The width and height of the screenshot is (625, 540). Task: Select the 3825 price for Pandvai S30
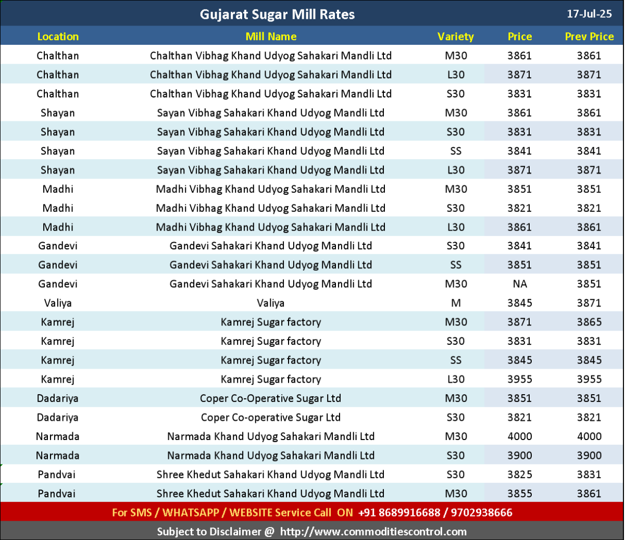520,474
